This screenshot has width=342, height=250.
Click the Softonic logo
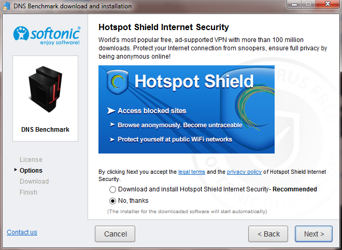tap(46, 35)
